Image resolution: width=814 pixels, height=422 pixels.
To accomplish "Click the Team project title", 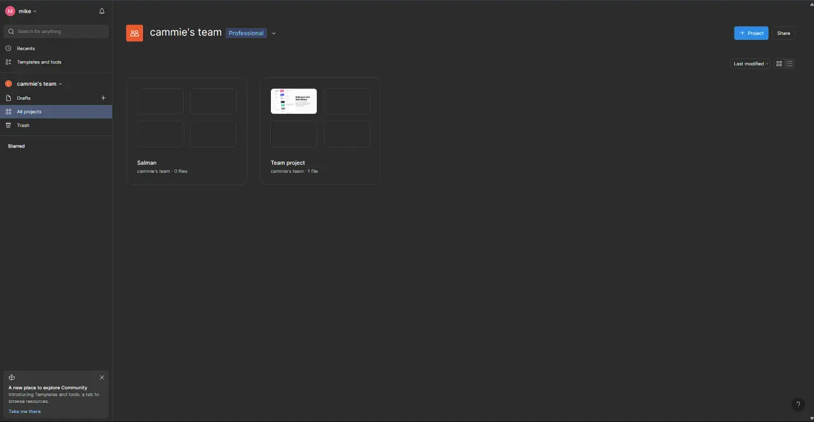I will 287,163.
